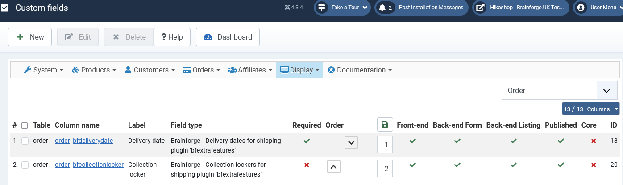
Task: Toggle Front-end checkmark for Collection locker
Action: point(412,165)
